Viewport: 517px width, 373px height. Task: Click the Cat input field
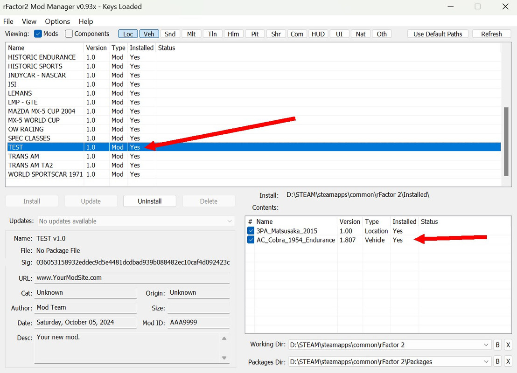(85, 293)
